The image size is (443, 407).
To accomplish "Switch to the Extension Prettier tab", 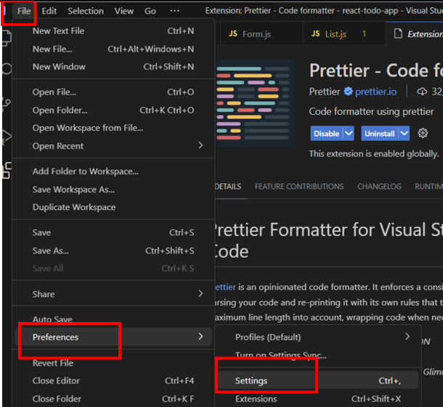I will 415,34.
